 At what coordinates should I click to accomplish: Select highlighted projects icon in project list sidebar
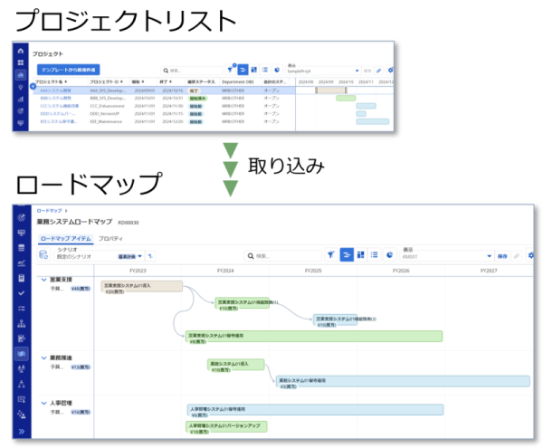(x=21, y=75)
